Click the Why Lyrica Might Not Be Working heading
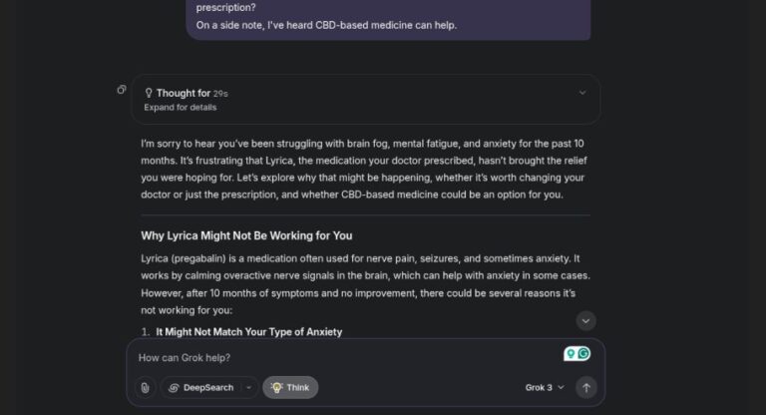766x415 pixels. click(x=246, y=235)
